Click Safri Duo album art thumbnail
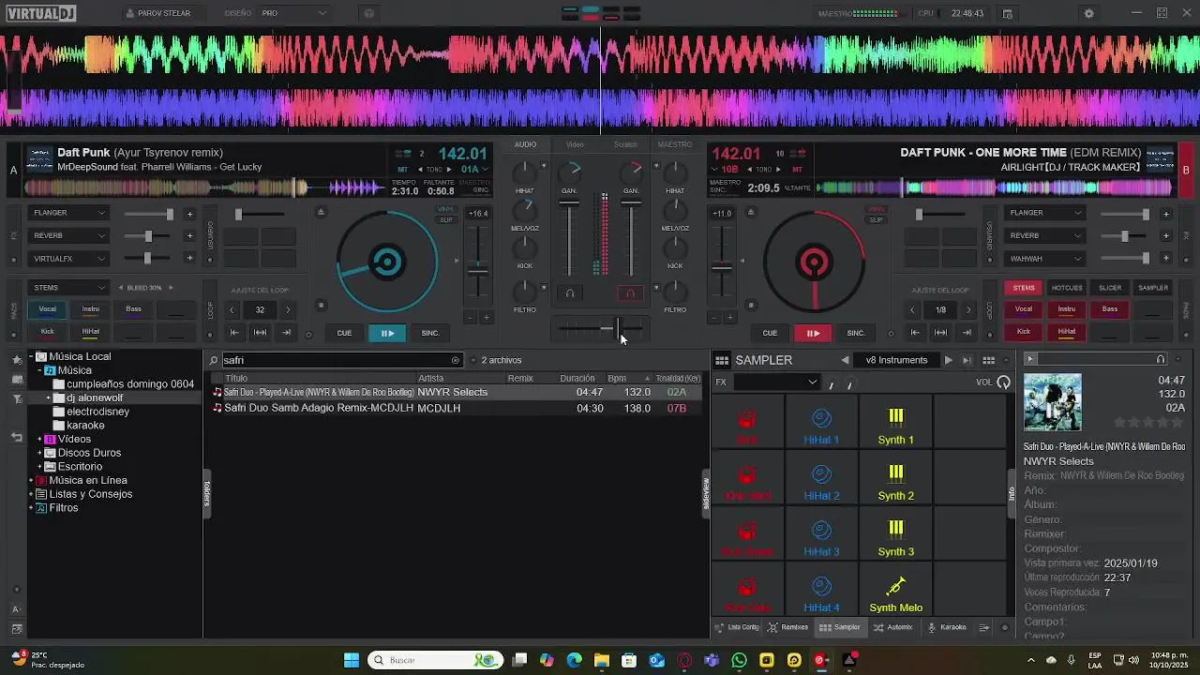This screenshot has width=1200, height=675. 1052,402
